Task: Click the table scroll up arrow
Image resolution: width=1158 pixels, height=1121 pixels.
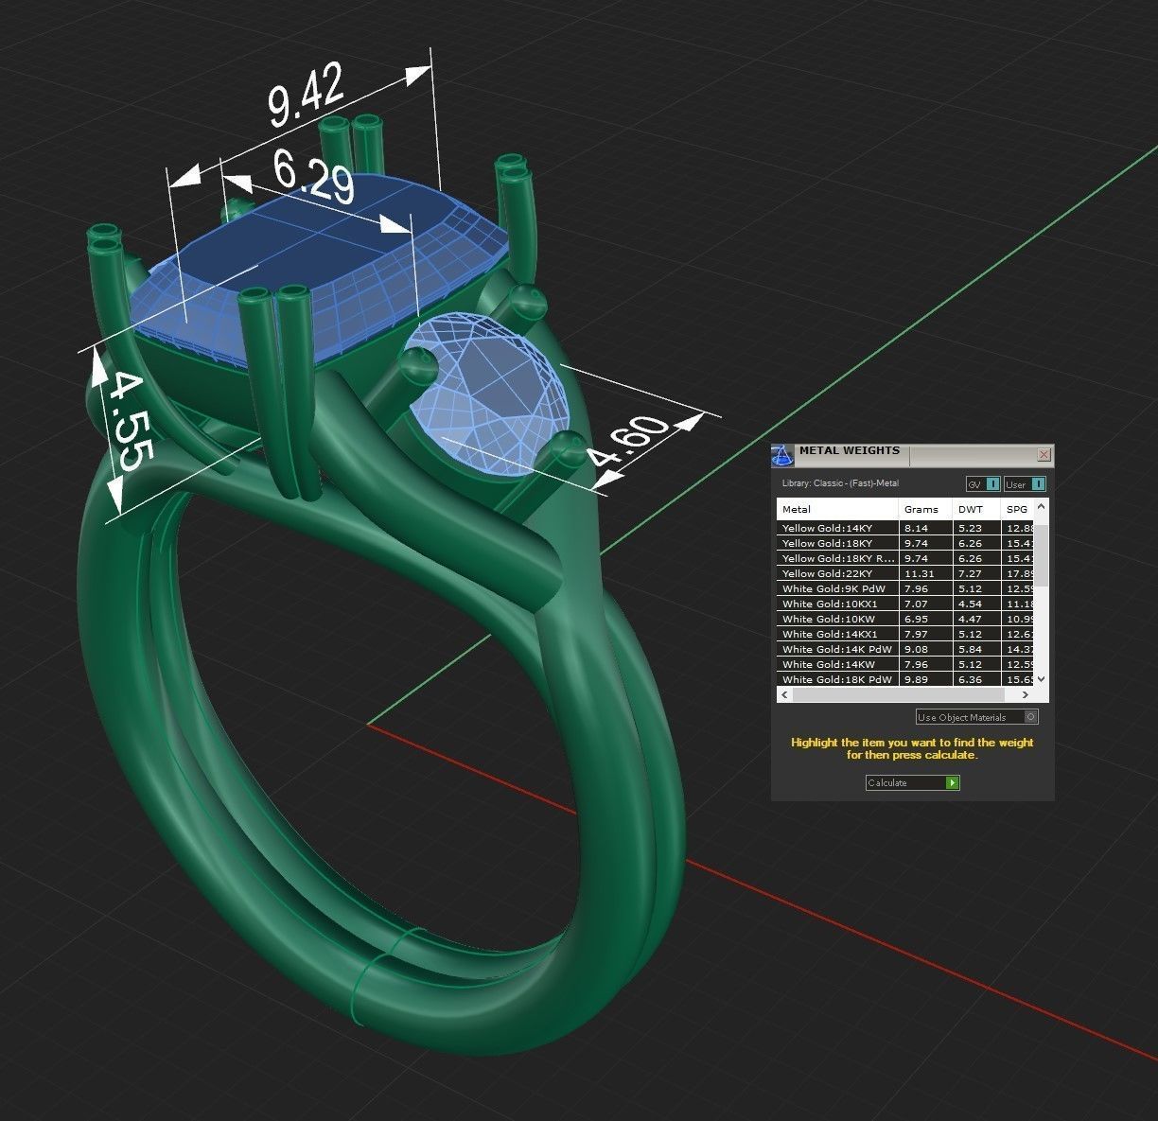Action: pyautogui.click(x=1042, y=505)
